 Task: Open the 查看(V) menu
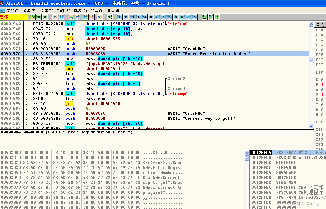click(x=30, y=10)
